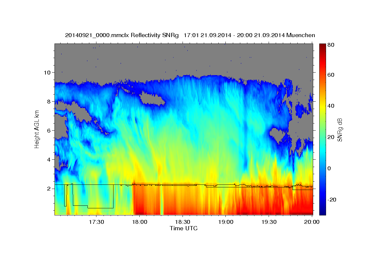Click the plot title text '20140921_0000.mmclx Reflectivity SNRg'
387x258 pixels.
click(x=122, y=35)
